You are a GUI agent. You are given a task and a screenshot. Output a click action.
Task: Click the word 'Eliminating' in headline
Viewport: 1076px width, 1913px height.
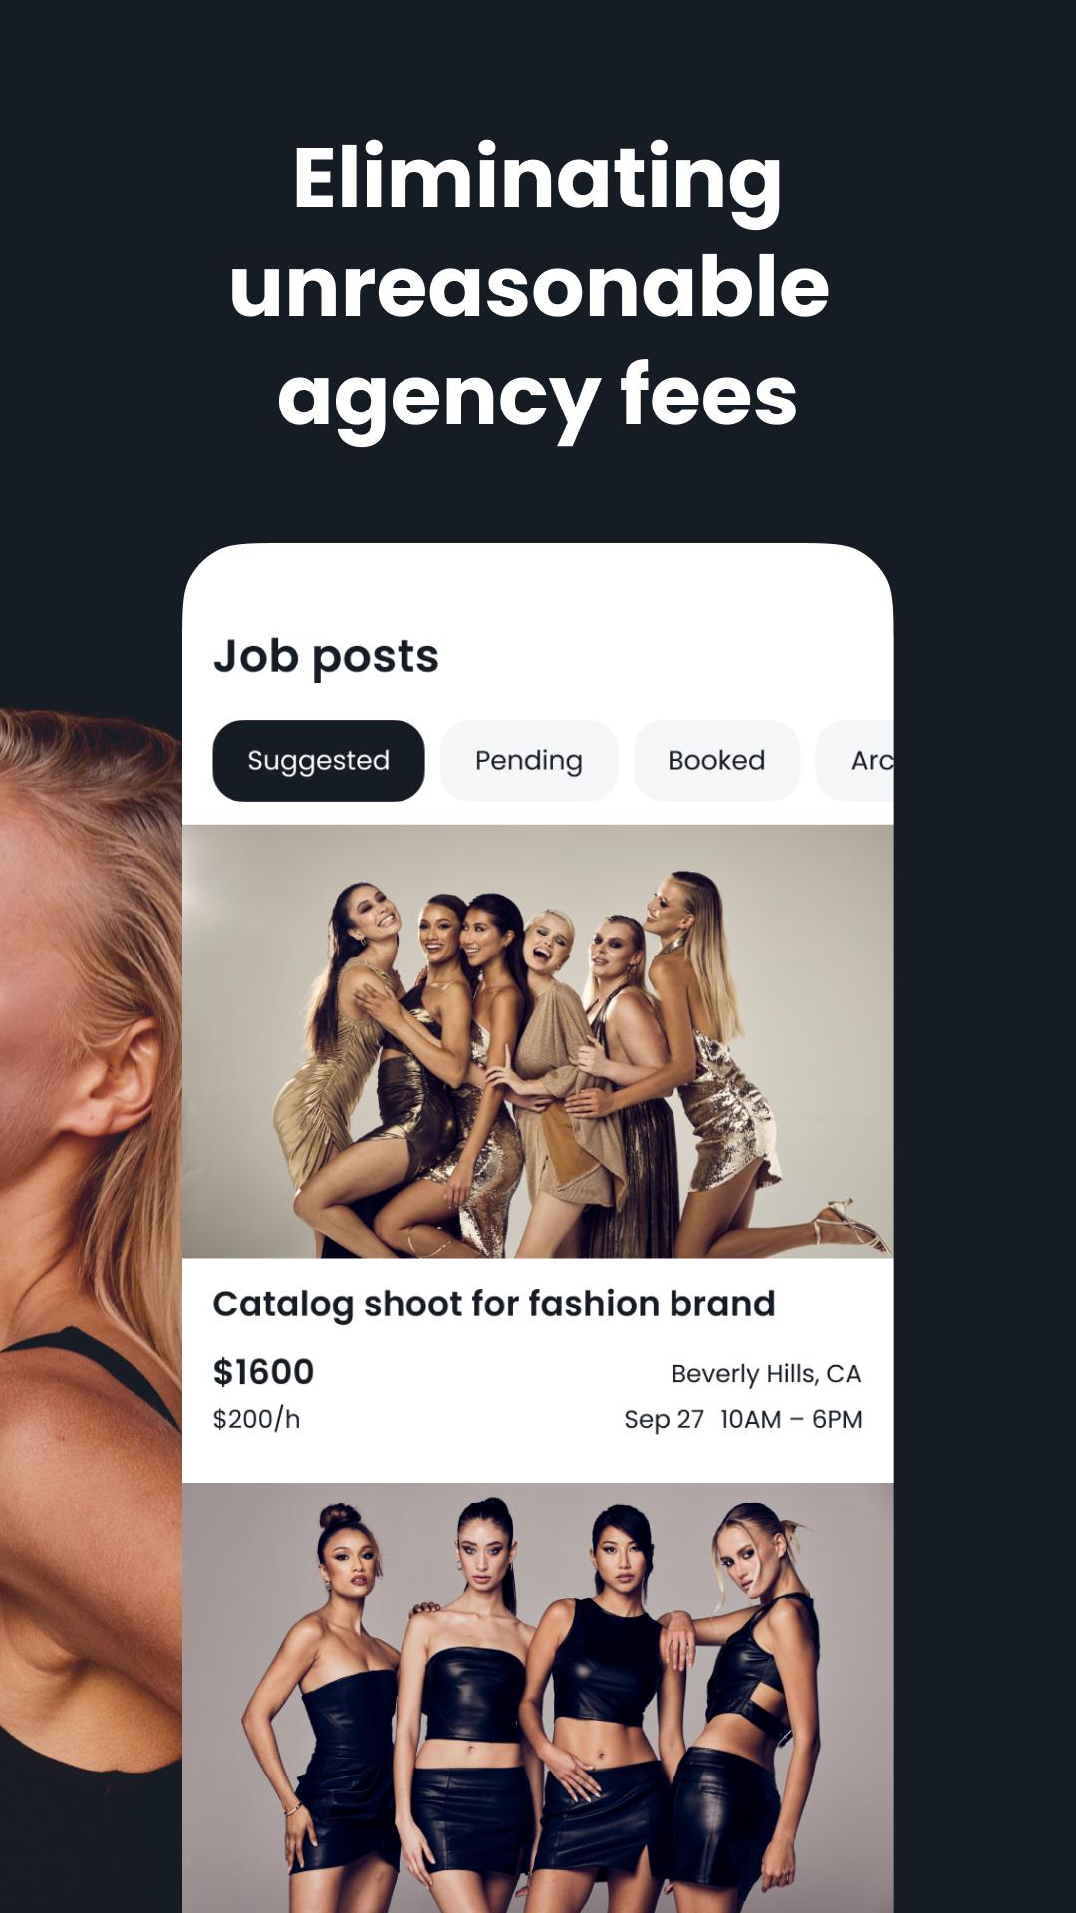pyautogui.click(x=537, y=179)
